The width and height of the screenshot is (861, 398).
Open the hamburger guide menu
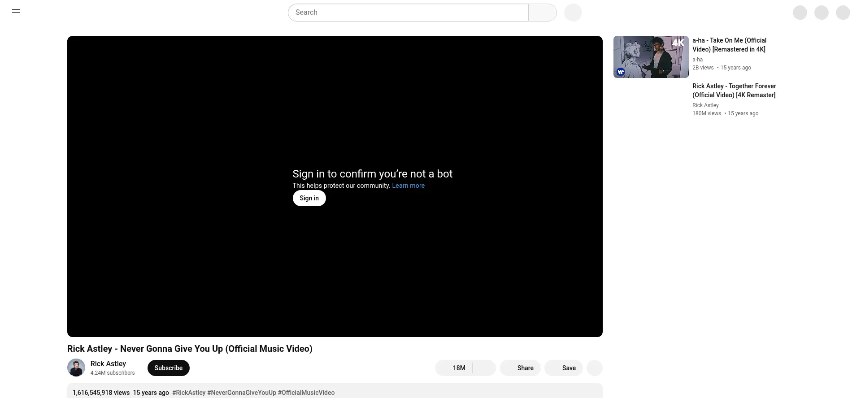[16, 13]
